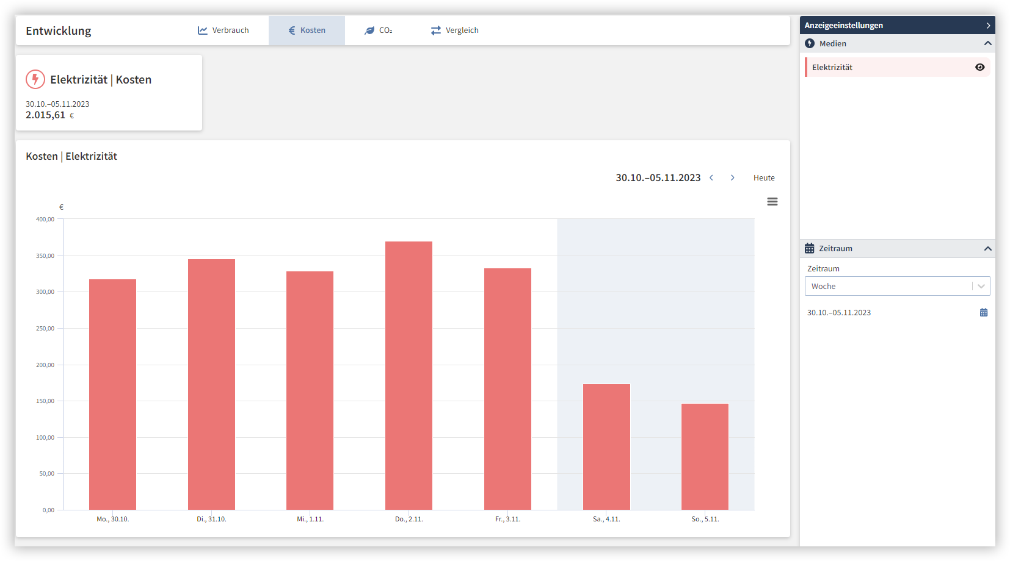This screenshot has width=1010, height=561.
Task: Collapse the Anzeigeeinstellungen panel arrow
Action: point(988,26)
